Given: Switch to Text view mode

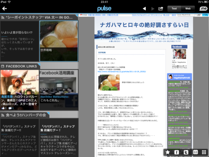Looking at the screenshot, I should [x=174, y=8].
